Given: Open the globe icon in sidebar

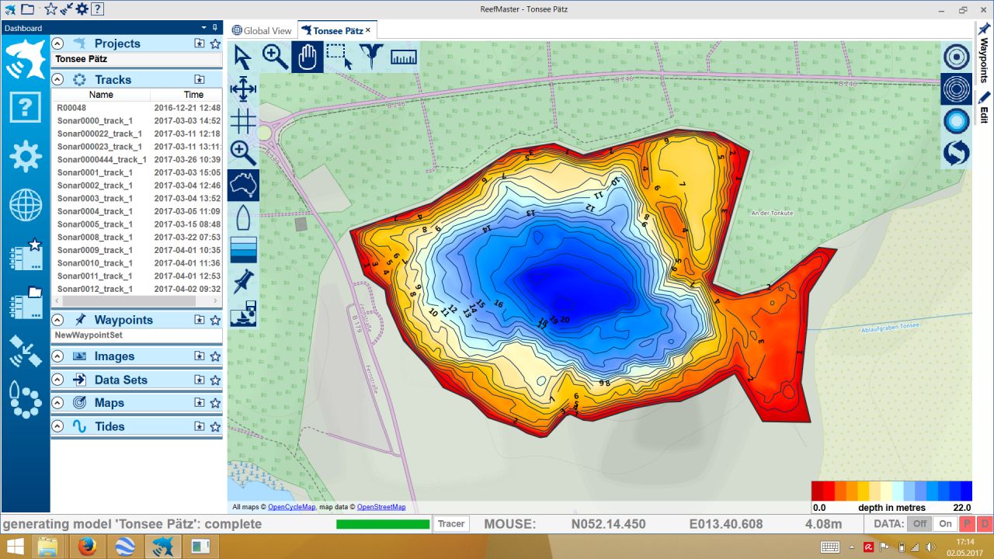Looking at the screenshot, I should 26,206.
